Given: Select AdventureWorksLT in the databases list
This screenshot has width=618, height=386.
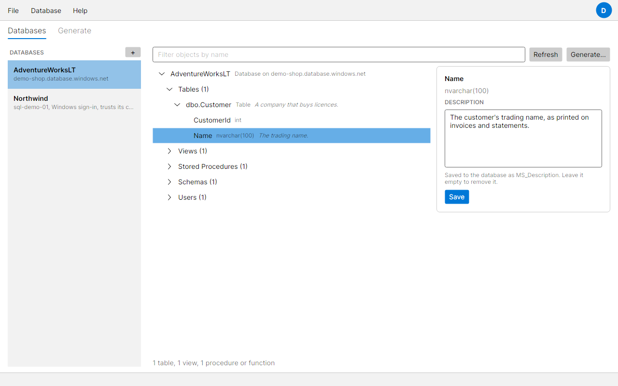Looking at the screenshot, I should (74, 74).
